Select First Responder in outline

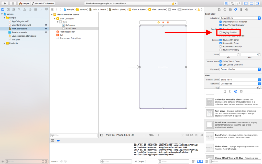click(67, 32)
